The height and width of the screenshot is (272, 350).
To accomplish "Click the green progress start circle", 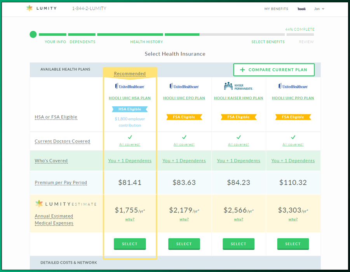I will 33,35.
